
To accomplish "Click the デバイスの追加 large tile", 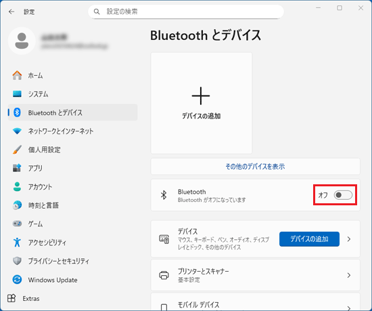I will coord(201,103).
